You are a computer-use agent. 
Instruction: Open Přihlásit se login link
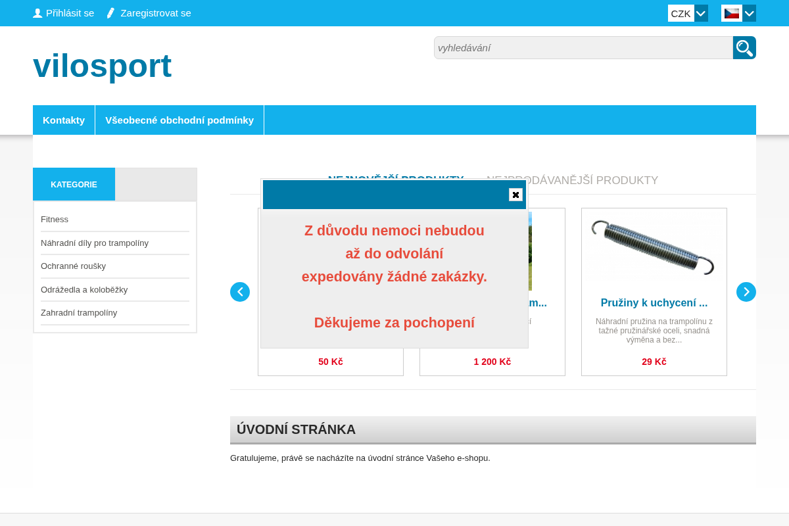pos(70,13)
